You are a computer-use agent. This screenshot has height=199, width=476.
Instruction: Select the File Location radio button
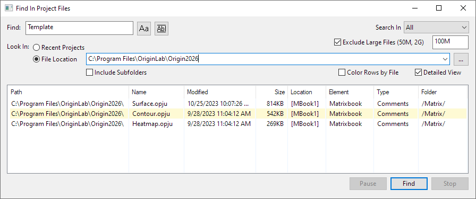(37, 59)
